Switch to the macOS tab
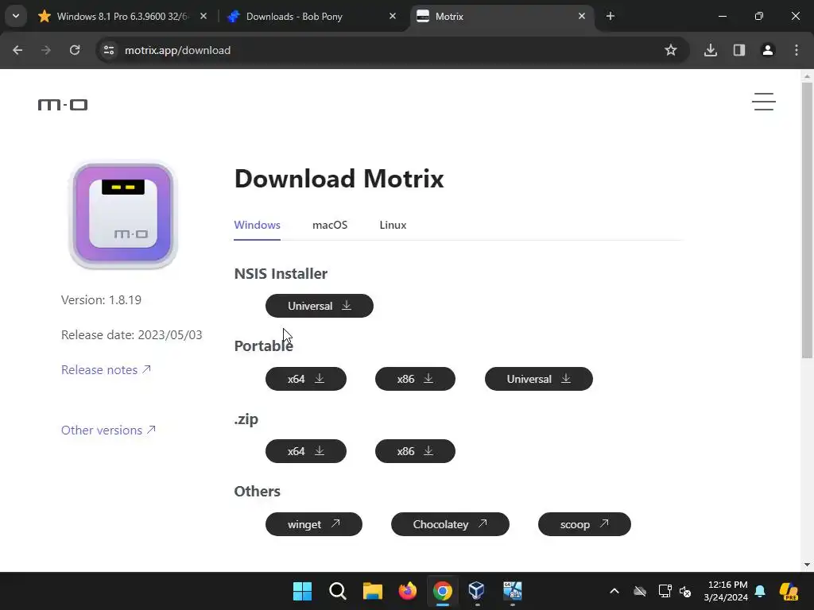Viewport: 814px width, 610px height. click(x=330, y=225)
